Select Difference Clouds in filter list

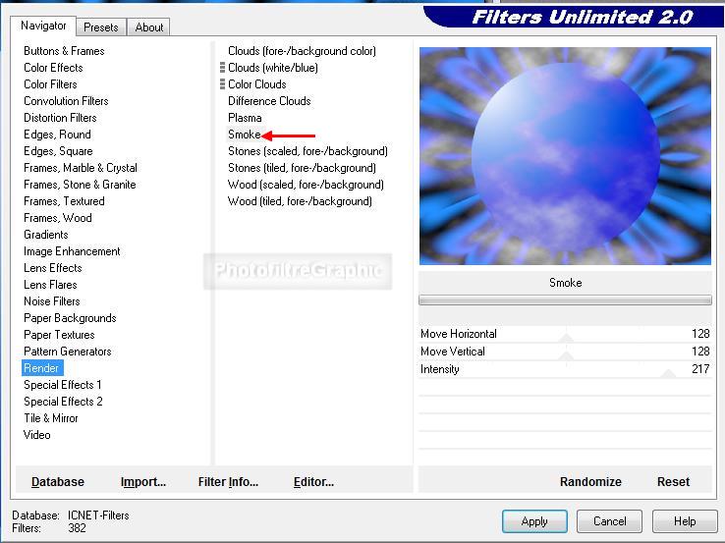(269, 101)
